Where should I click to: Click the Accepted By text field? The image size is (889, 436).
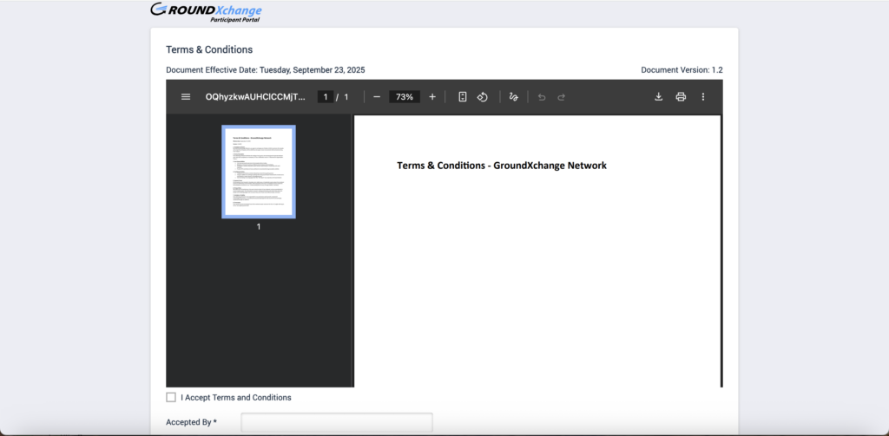[336, 422]
